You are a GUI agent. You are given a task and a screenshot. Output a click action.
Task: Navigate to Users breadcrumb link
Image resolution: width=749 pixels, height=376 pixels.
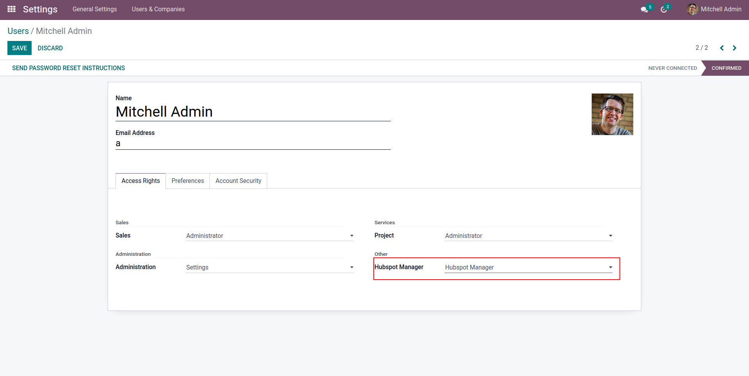(x=18, y=31)
